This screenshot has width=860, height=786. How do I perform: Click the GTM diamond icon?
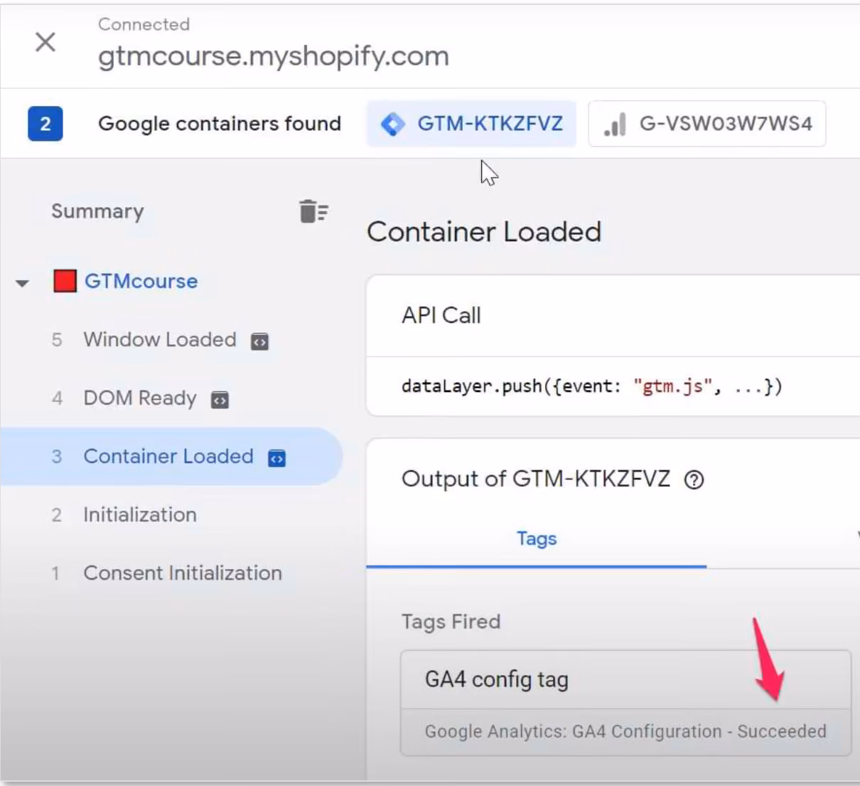coord(392,124)
